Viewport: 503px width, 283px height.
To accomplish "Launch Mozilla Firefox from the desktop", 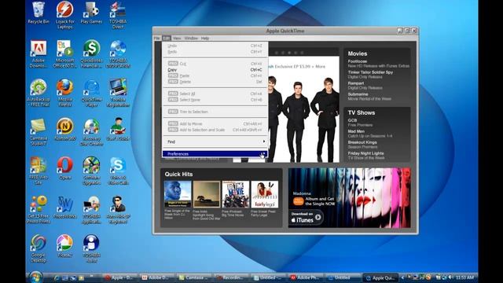I will (64, 93).
